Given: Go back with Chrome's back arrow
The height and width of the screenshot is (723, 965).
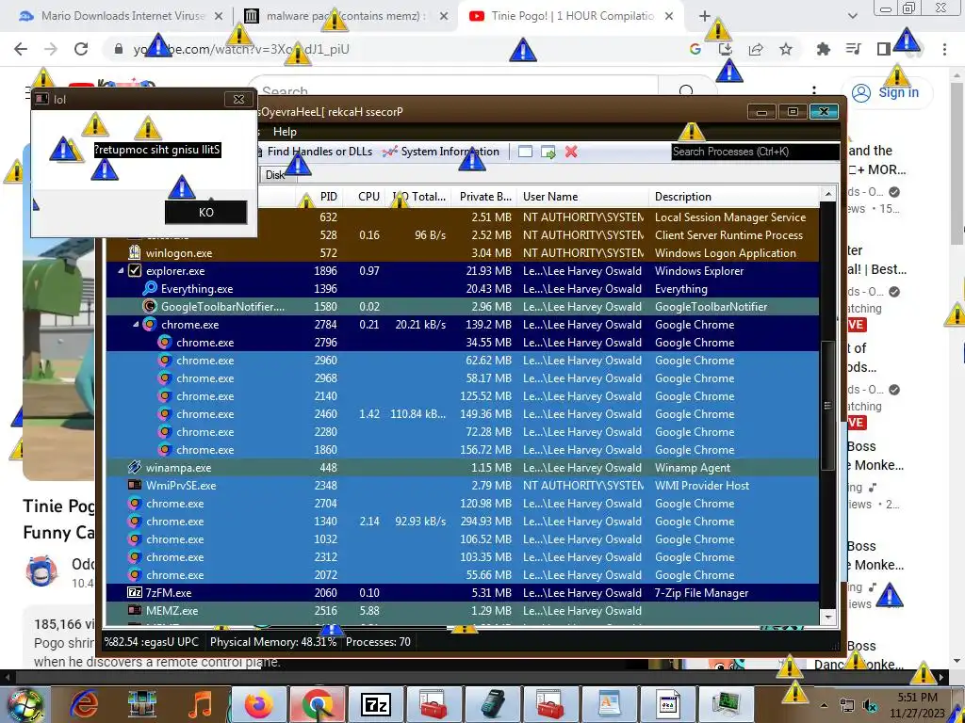Looking at the screenshot, I should [x=21, y=49].
